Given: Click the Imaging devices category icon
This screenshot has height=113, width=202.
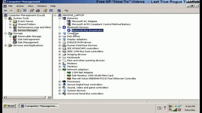Looking at the screenshot, I should point(64,54).
